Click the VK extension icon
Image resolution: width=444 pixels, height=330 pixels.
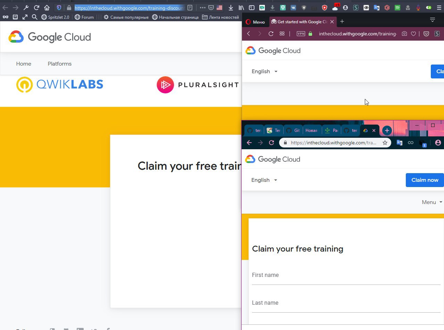(x=293, y=8)
